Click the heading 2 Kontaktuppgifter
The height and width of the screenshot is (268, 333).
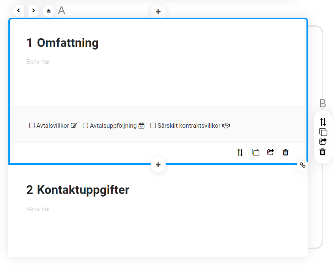tap(78, 190)
